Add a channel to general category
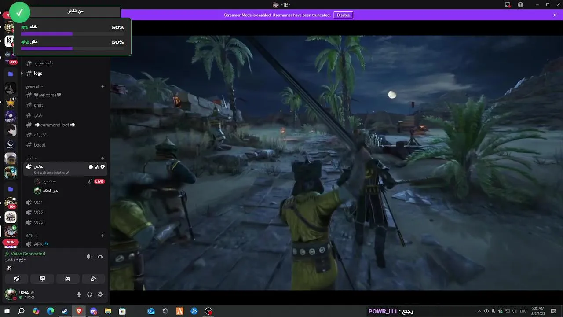 pyautogui.click(x=102, y=87)
